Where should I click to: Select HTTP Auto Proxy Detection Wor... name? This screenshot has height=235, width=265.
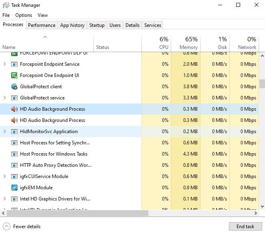coord(56,165)
